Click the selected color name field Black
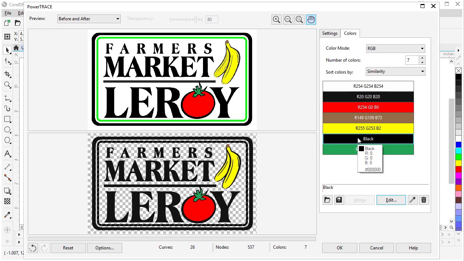This screenshot has width=464, height=261. tap(376, 188)
